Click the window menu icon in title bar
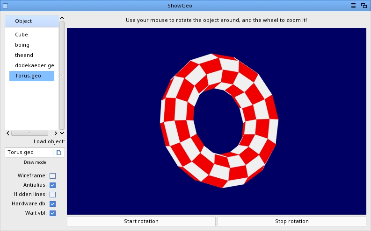The height and width of the screenshot is (231, 371). tap(354, 6)
